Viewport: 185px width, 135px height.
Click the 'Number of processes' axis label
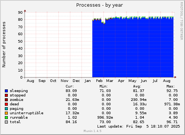point(4,45)
